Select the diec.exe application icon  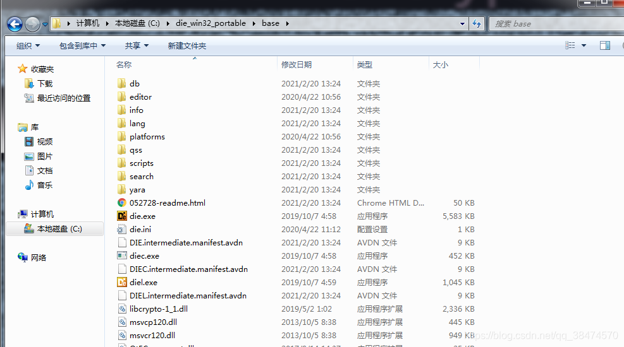(122, 256)
